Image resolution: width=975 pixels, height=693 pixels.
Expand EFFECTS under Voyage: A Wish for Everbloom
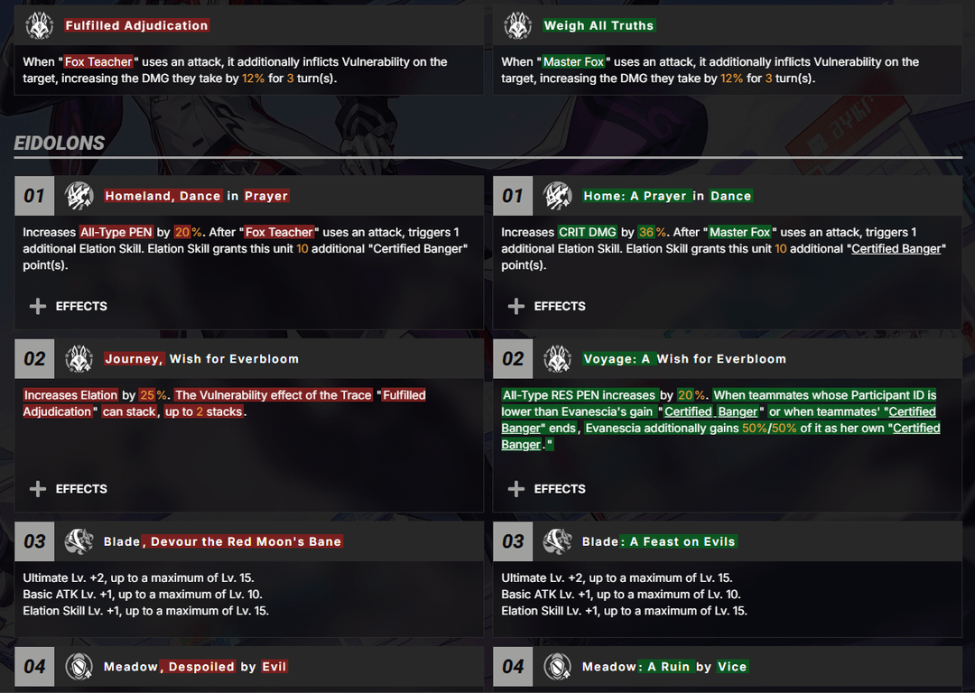(546, 488)
